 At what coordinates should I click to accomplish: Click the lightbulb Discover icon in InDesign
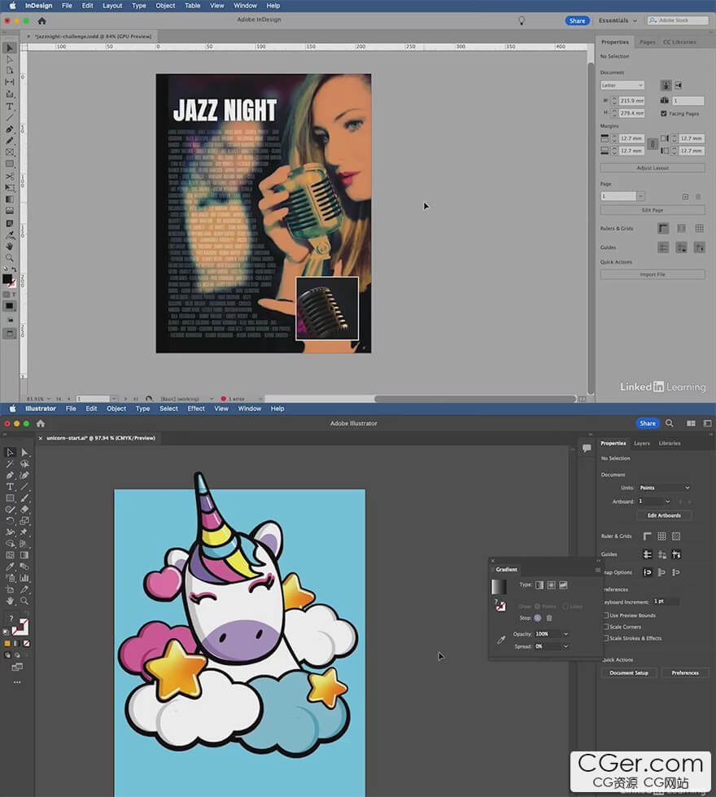(522, 21)
